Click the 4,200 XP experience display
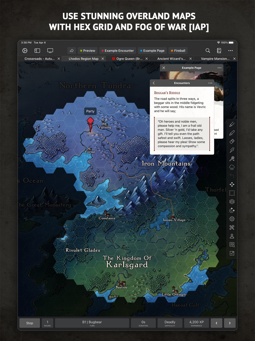The height and width of the screenshot is (341, 255). [x=196, y=323]
